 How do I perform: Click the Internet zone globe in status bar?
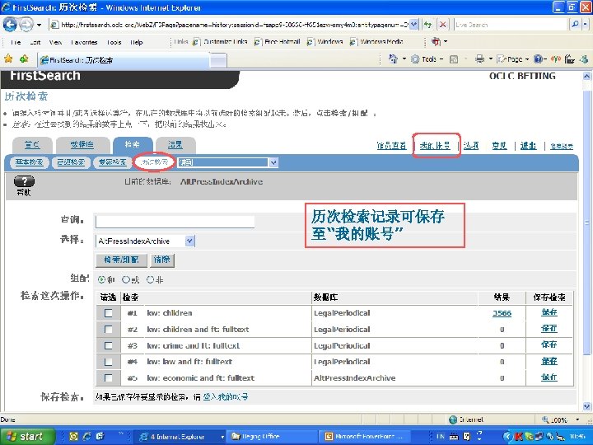tap(453, 419)
